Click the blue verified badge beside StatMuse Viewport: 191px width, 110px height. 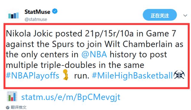[55, 11]
